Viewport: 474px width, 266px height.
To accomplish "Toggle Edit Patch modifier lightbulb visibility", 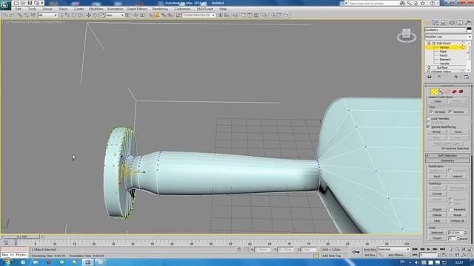I will [429, 44].
